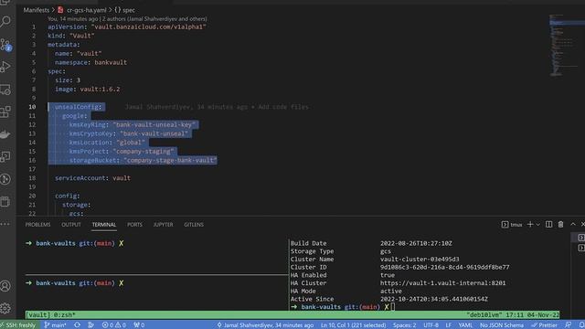Image resolution: width=585 pixels, height=329 pixels.
Task: Change end of line sequence LF
Action: tap(449, 325)
